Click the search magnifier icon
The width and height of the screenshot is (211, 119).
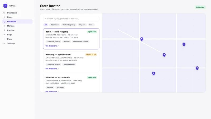[x=46, y=19]
